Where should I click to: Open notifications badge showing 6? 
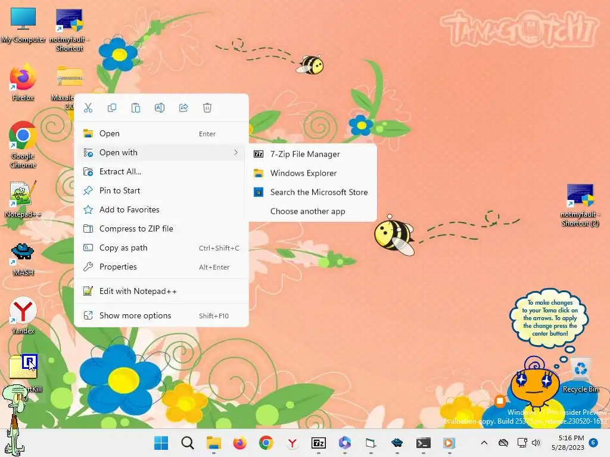point(593,442)
